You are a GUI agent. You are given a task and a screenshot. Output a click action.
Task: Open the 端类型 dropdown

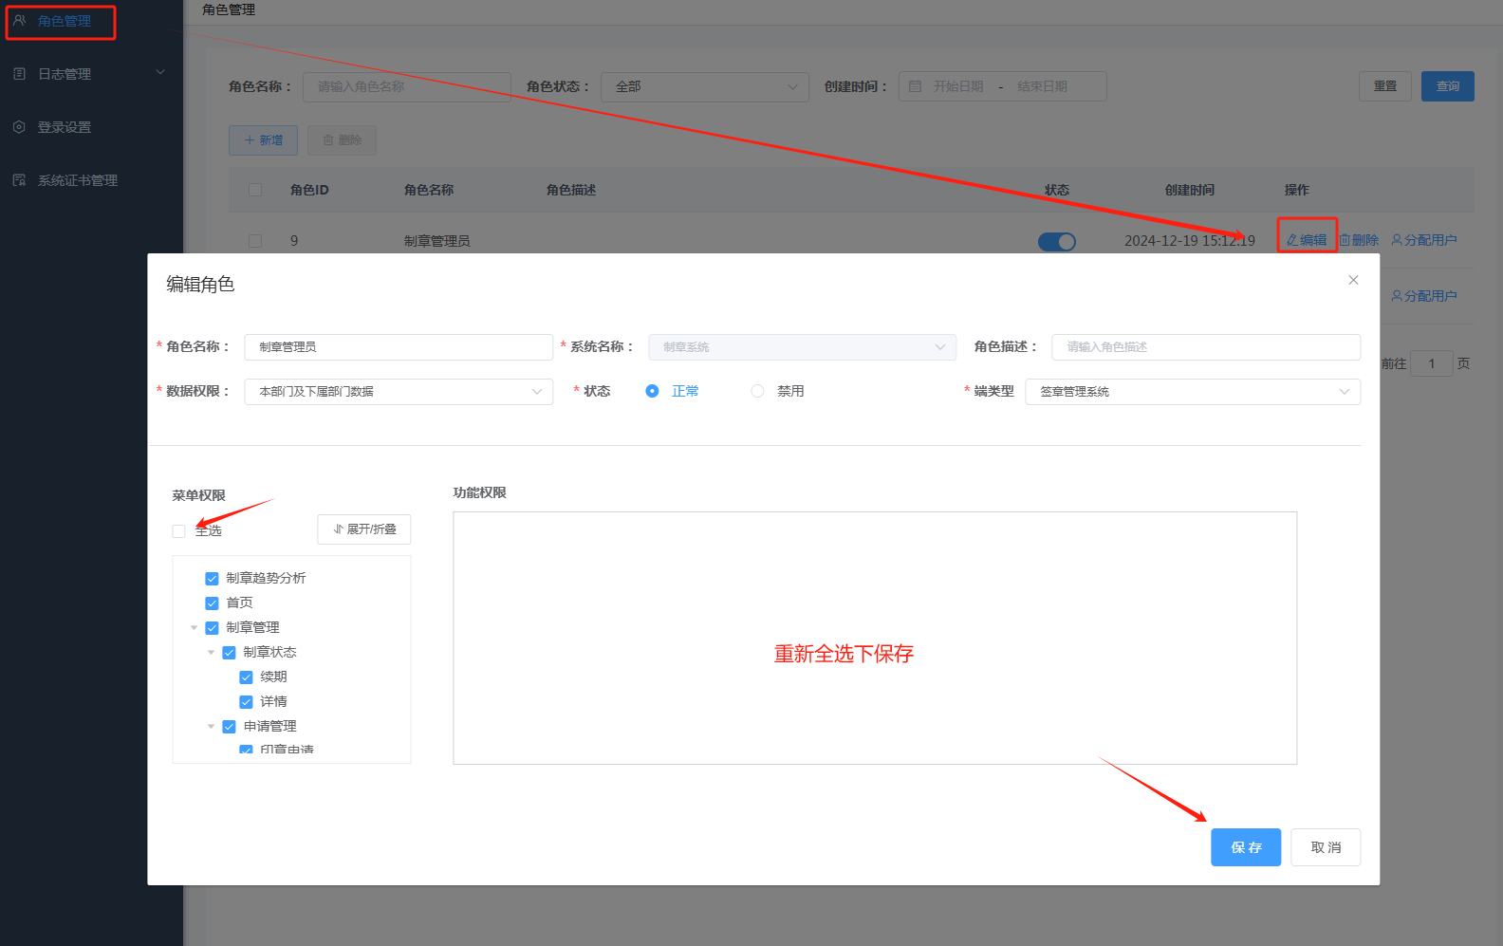click(1193, 392)
